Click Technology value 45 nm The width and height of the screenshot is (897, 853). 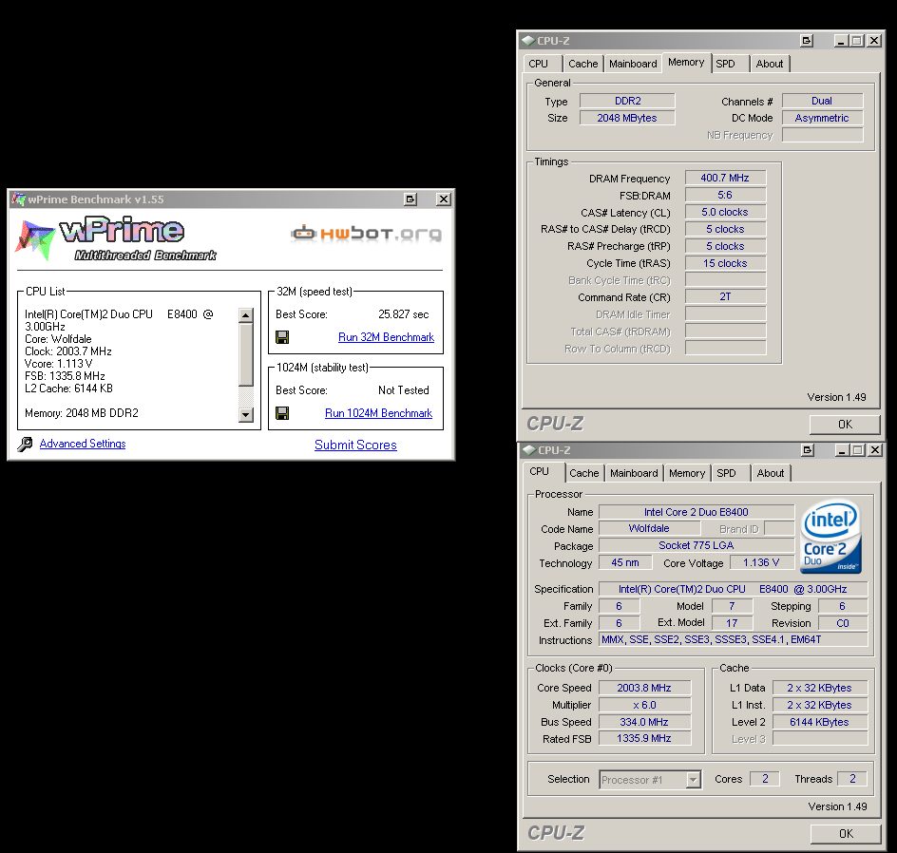point(625,562)
